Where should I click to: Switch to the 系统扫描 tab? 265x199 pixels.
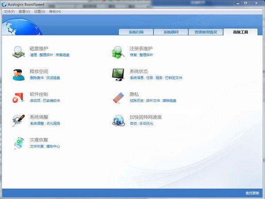tap(136, 32)
